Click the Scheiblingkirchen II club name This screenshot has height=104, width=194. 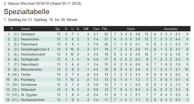pos(35,49)
